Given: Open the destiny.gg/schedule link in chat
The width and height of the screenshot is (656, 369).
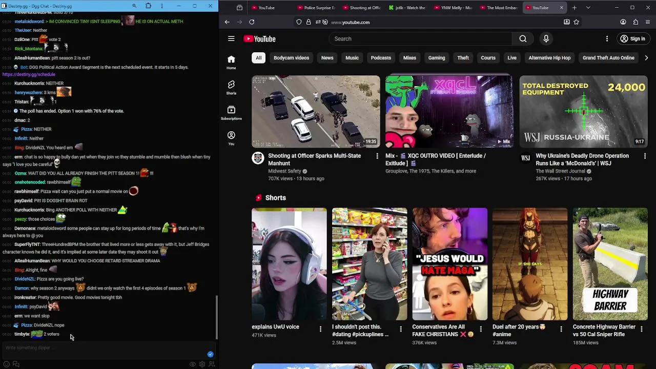Looking at the screenshot, I should pyautogui.click(x=29, y=74).
